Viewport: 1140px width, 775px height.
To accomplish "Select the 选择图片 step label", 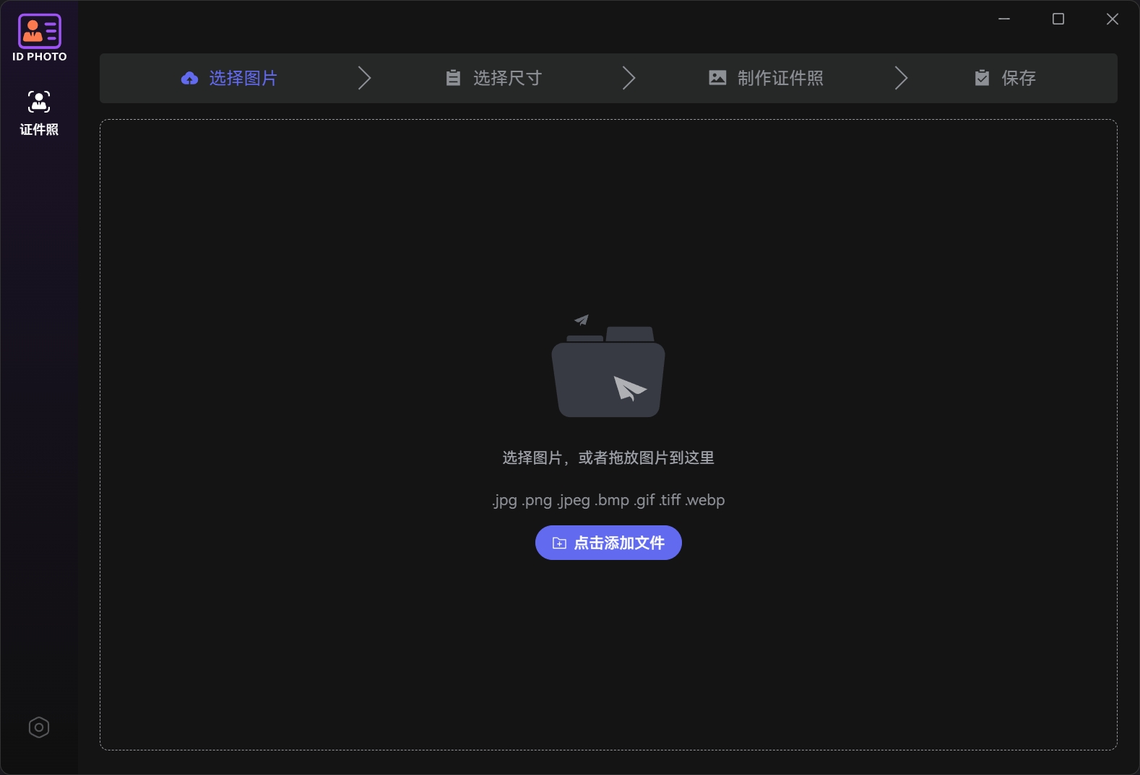I will (x=243, y=78).
